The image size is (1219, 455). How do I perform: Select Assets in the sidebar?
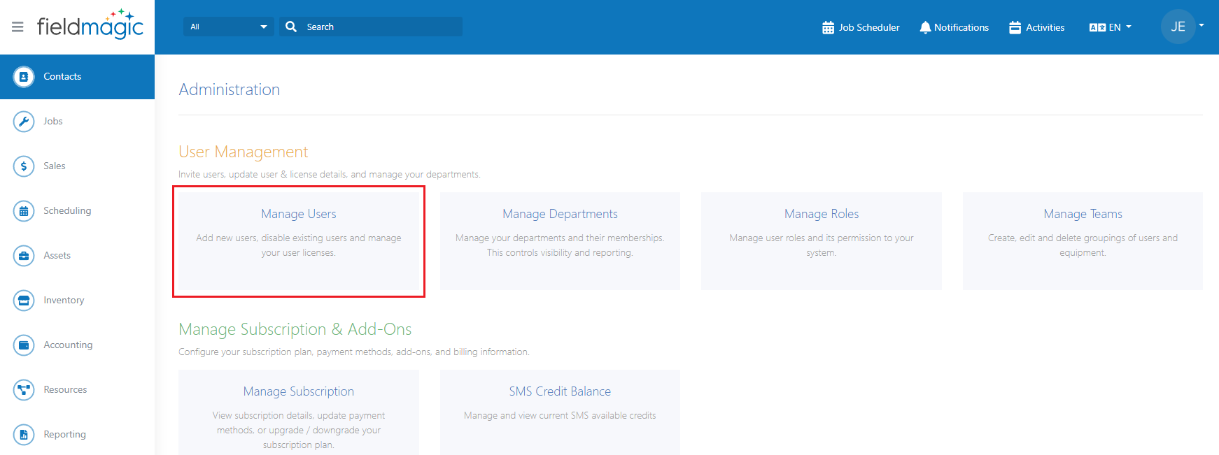point(77,256)
